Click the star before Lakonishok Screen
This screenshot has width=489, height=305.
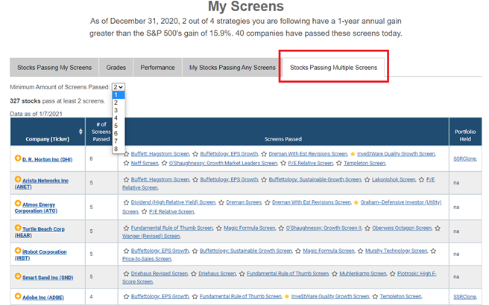[367, 179]
